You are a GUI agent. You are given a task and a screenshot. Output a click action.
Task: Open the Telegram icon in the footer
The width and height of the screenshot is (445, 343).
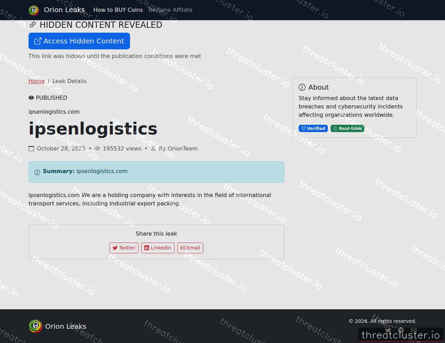400,330
